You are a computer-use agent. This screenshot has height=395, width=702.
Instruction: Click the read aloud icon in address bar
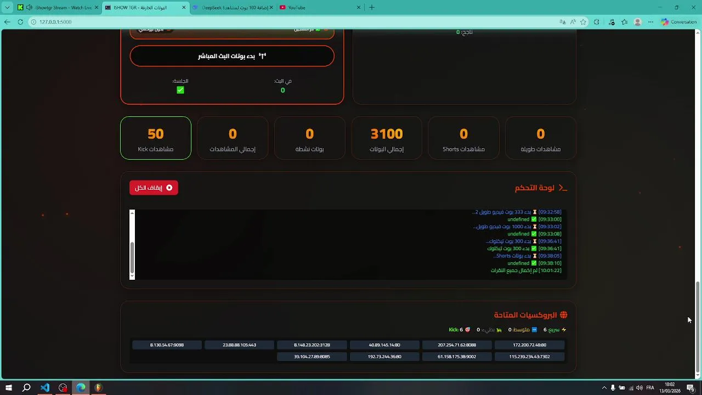[573, 22]
